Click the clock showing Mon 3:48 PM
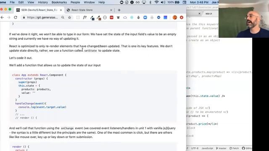 click(x=199, y=2)
